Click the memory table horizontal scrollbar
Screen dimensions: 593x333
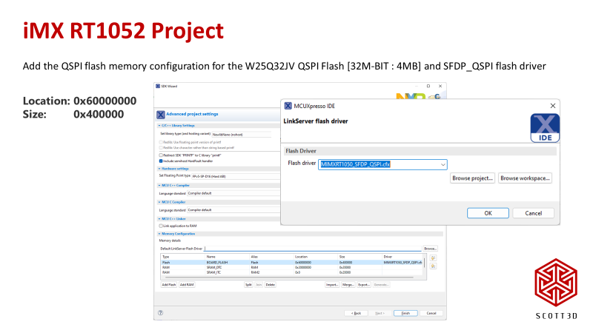pos(288,277)
